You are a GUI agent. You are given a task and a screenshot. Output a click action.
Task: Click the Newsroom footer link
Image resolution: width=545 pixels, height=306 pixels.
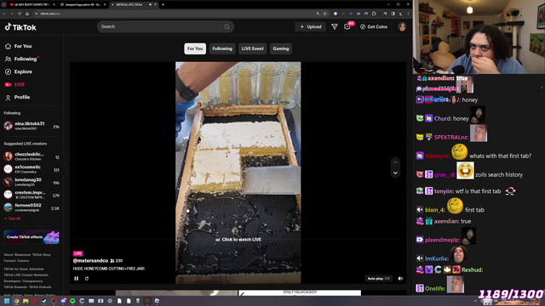point(23,255)
